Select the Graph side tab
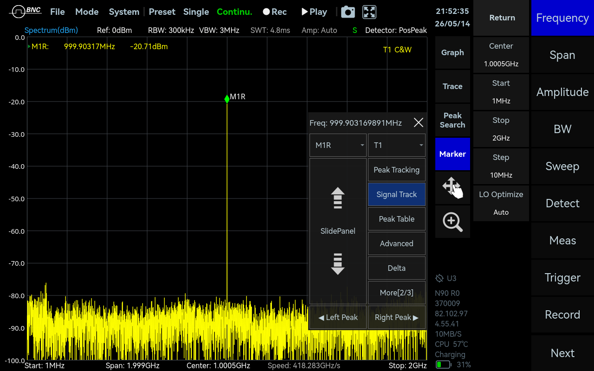The image size is (594, 371). 452,53
